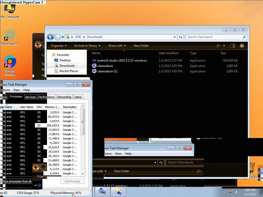This screenshot has width=263, height=197.
Task: Select android-studio-2021.3.1.17-windows file
Action: (165, 61)
